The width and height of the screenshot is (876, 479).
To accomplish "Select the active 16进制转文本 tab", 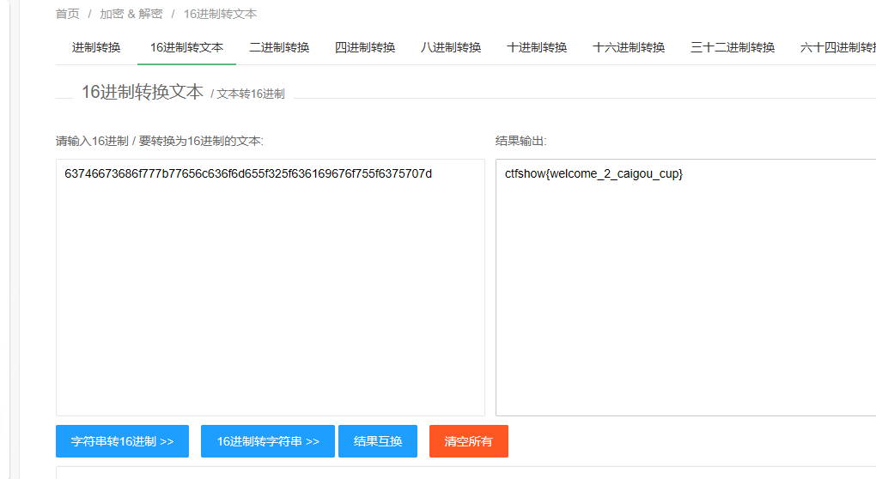I will [x=186, y=47].
